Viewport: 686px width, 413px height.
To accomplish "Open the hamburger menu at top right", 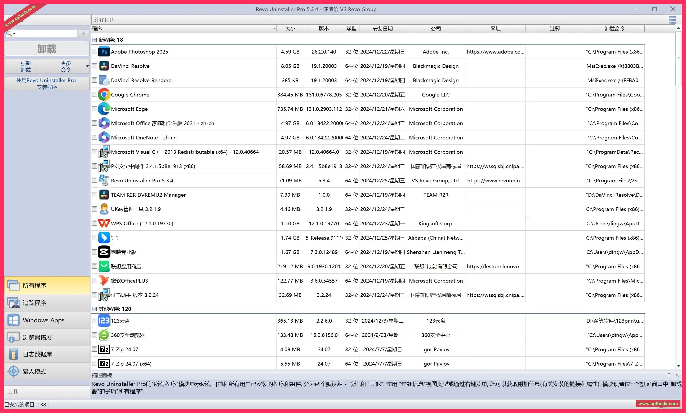I will point(673,20).
